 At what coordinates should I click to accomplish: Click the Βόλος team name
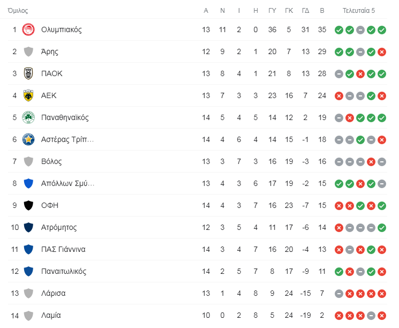click(51, 161)
